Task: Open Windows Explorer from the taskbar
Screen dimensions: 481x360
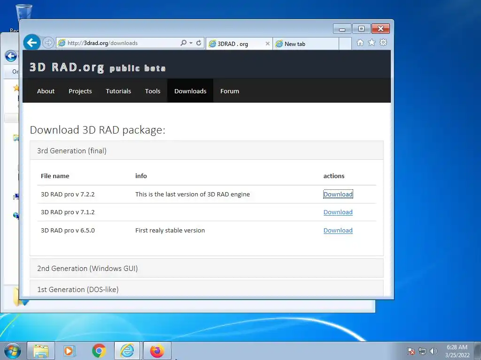Action: (41, 351)
